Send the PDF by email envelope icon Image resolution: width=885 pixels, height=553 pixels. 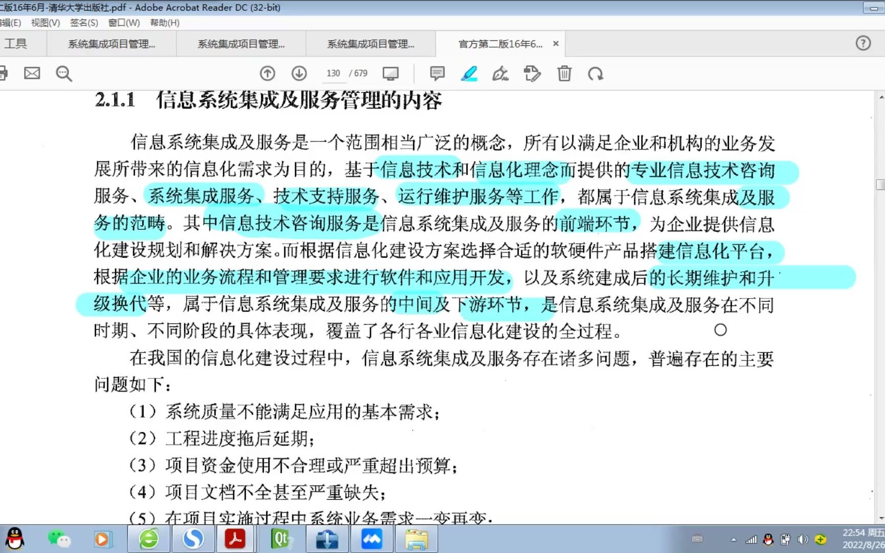[32, 74]
